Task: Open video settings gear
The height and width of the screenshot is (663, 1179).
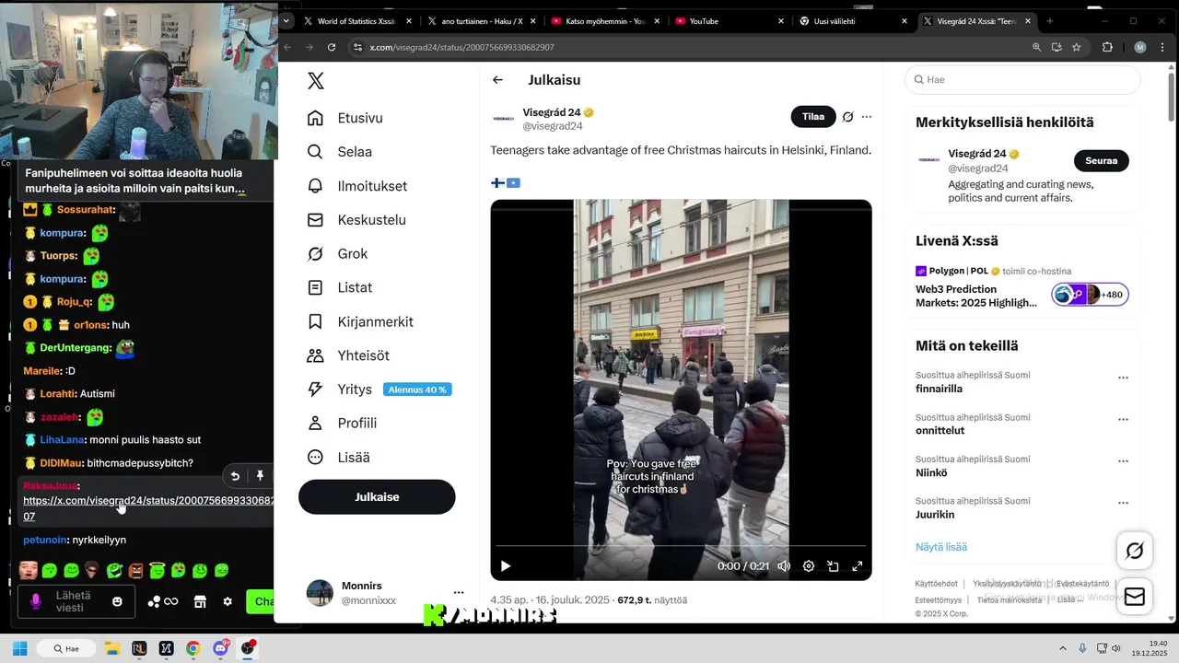Action: pyautogui.click(x=809, y=566)
